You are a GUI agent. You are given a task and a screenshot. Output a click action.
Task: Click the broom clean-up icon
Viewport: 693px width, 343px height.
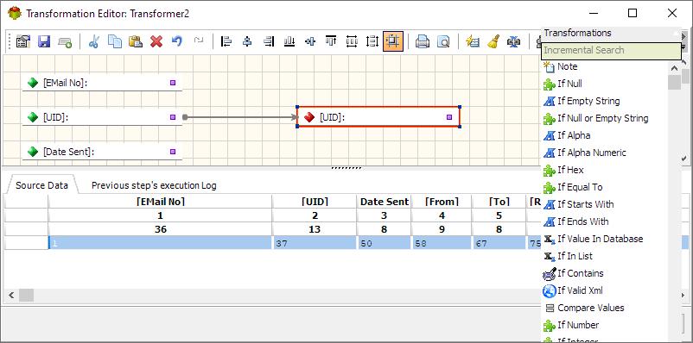click(493, 41)
